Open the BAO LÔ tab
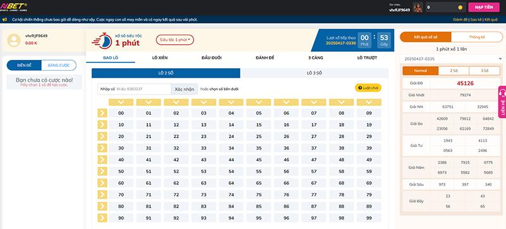The width and height of the screenshot is (506, 229). pos(110,57)
